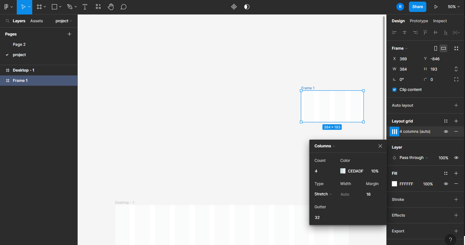The width and height of the screenshot is (465, 245).
Task: Open the 50% zoom dropdown
Action: [454, 7]
